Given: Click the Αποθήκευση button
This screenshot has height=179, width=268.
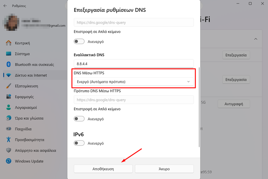Looking at the screenshot, I should coord(103,169).
